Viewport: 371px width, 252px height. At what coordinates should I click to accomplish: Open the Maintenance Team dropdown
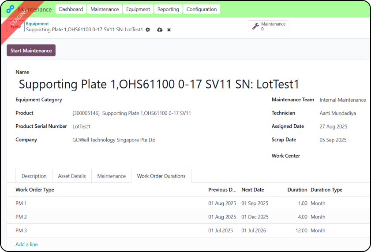coord(342,100)
